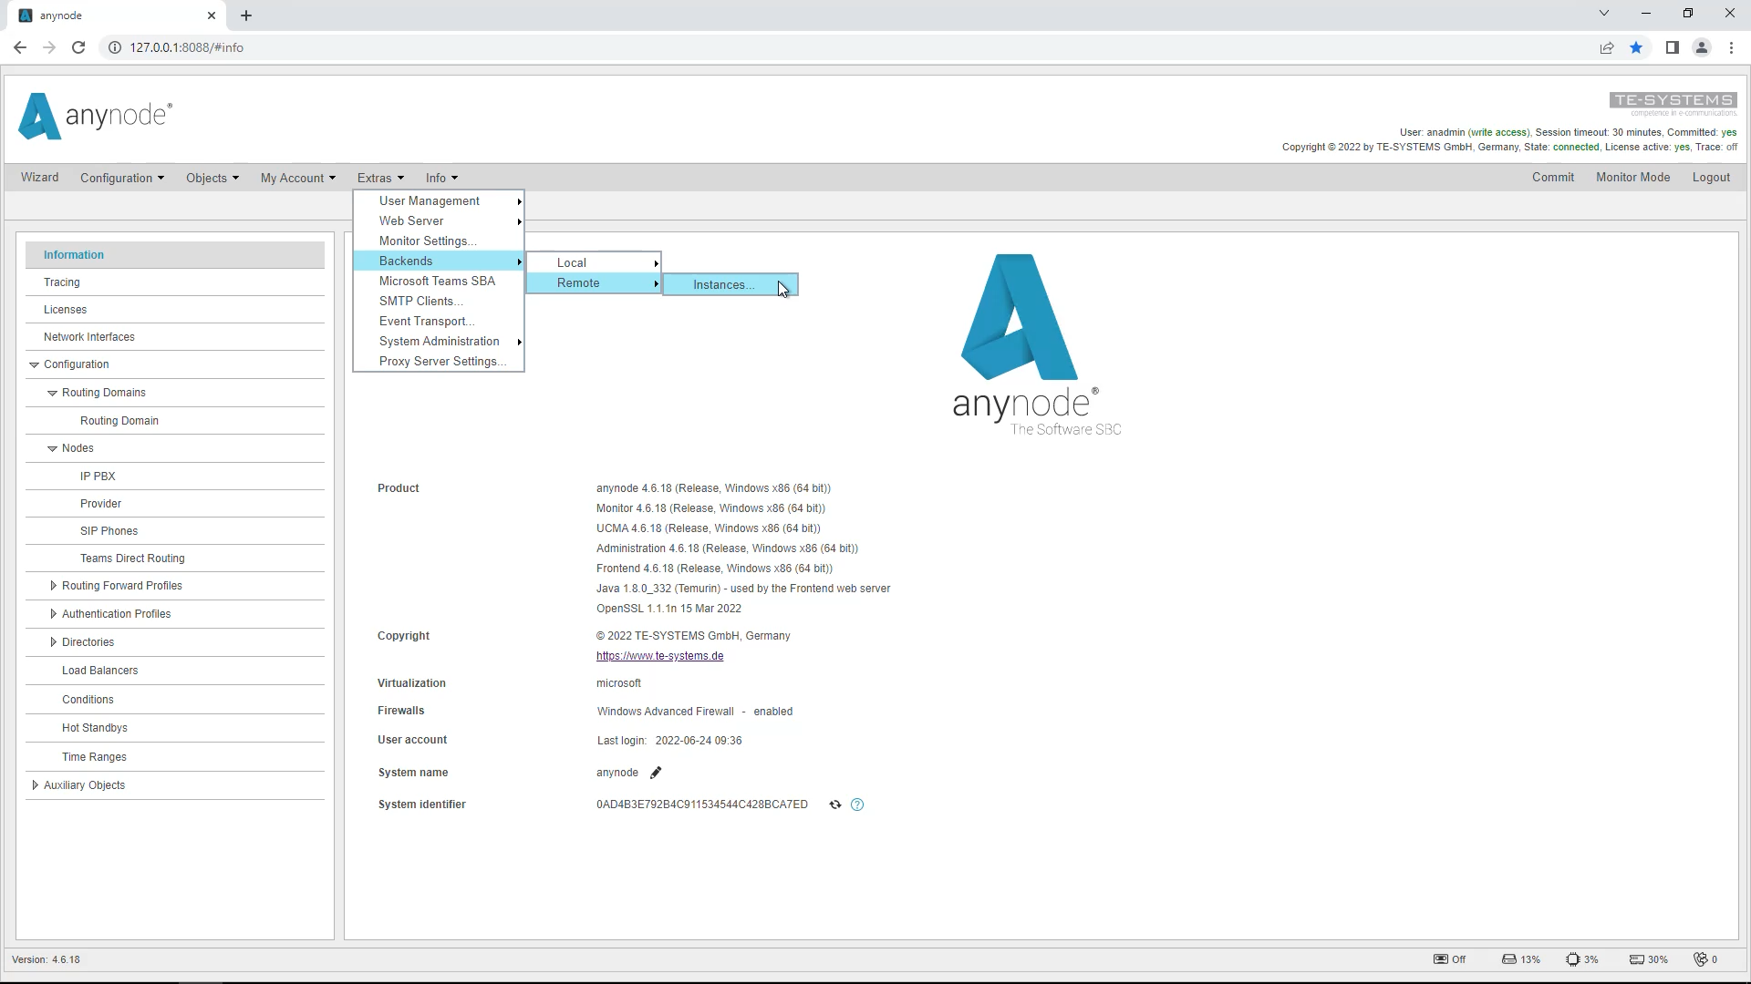Regenerate system identifier with refresh icon
The height and width of the screenshot is (984, 1751).
(834, 805)
